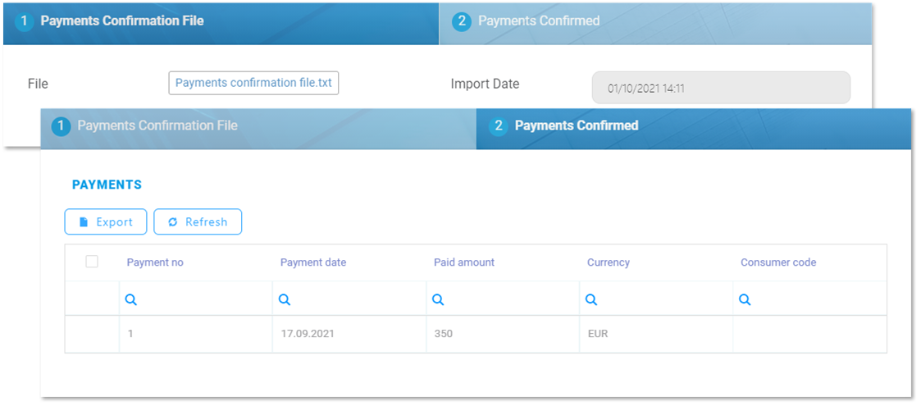Click search icon in Payment date column
Image resolution: width=921 pixels, height=406 pixels.
[285, 300]
